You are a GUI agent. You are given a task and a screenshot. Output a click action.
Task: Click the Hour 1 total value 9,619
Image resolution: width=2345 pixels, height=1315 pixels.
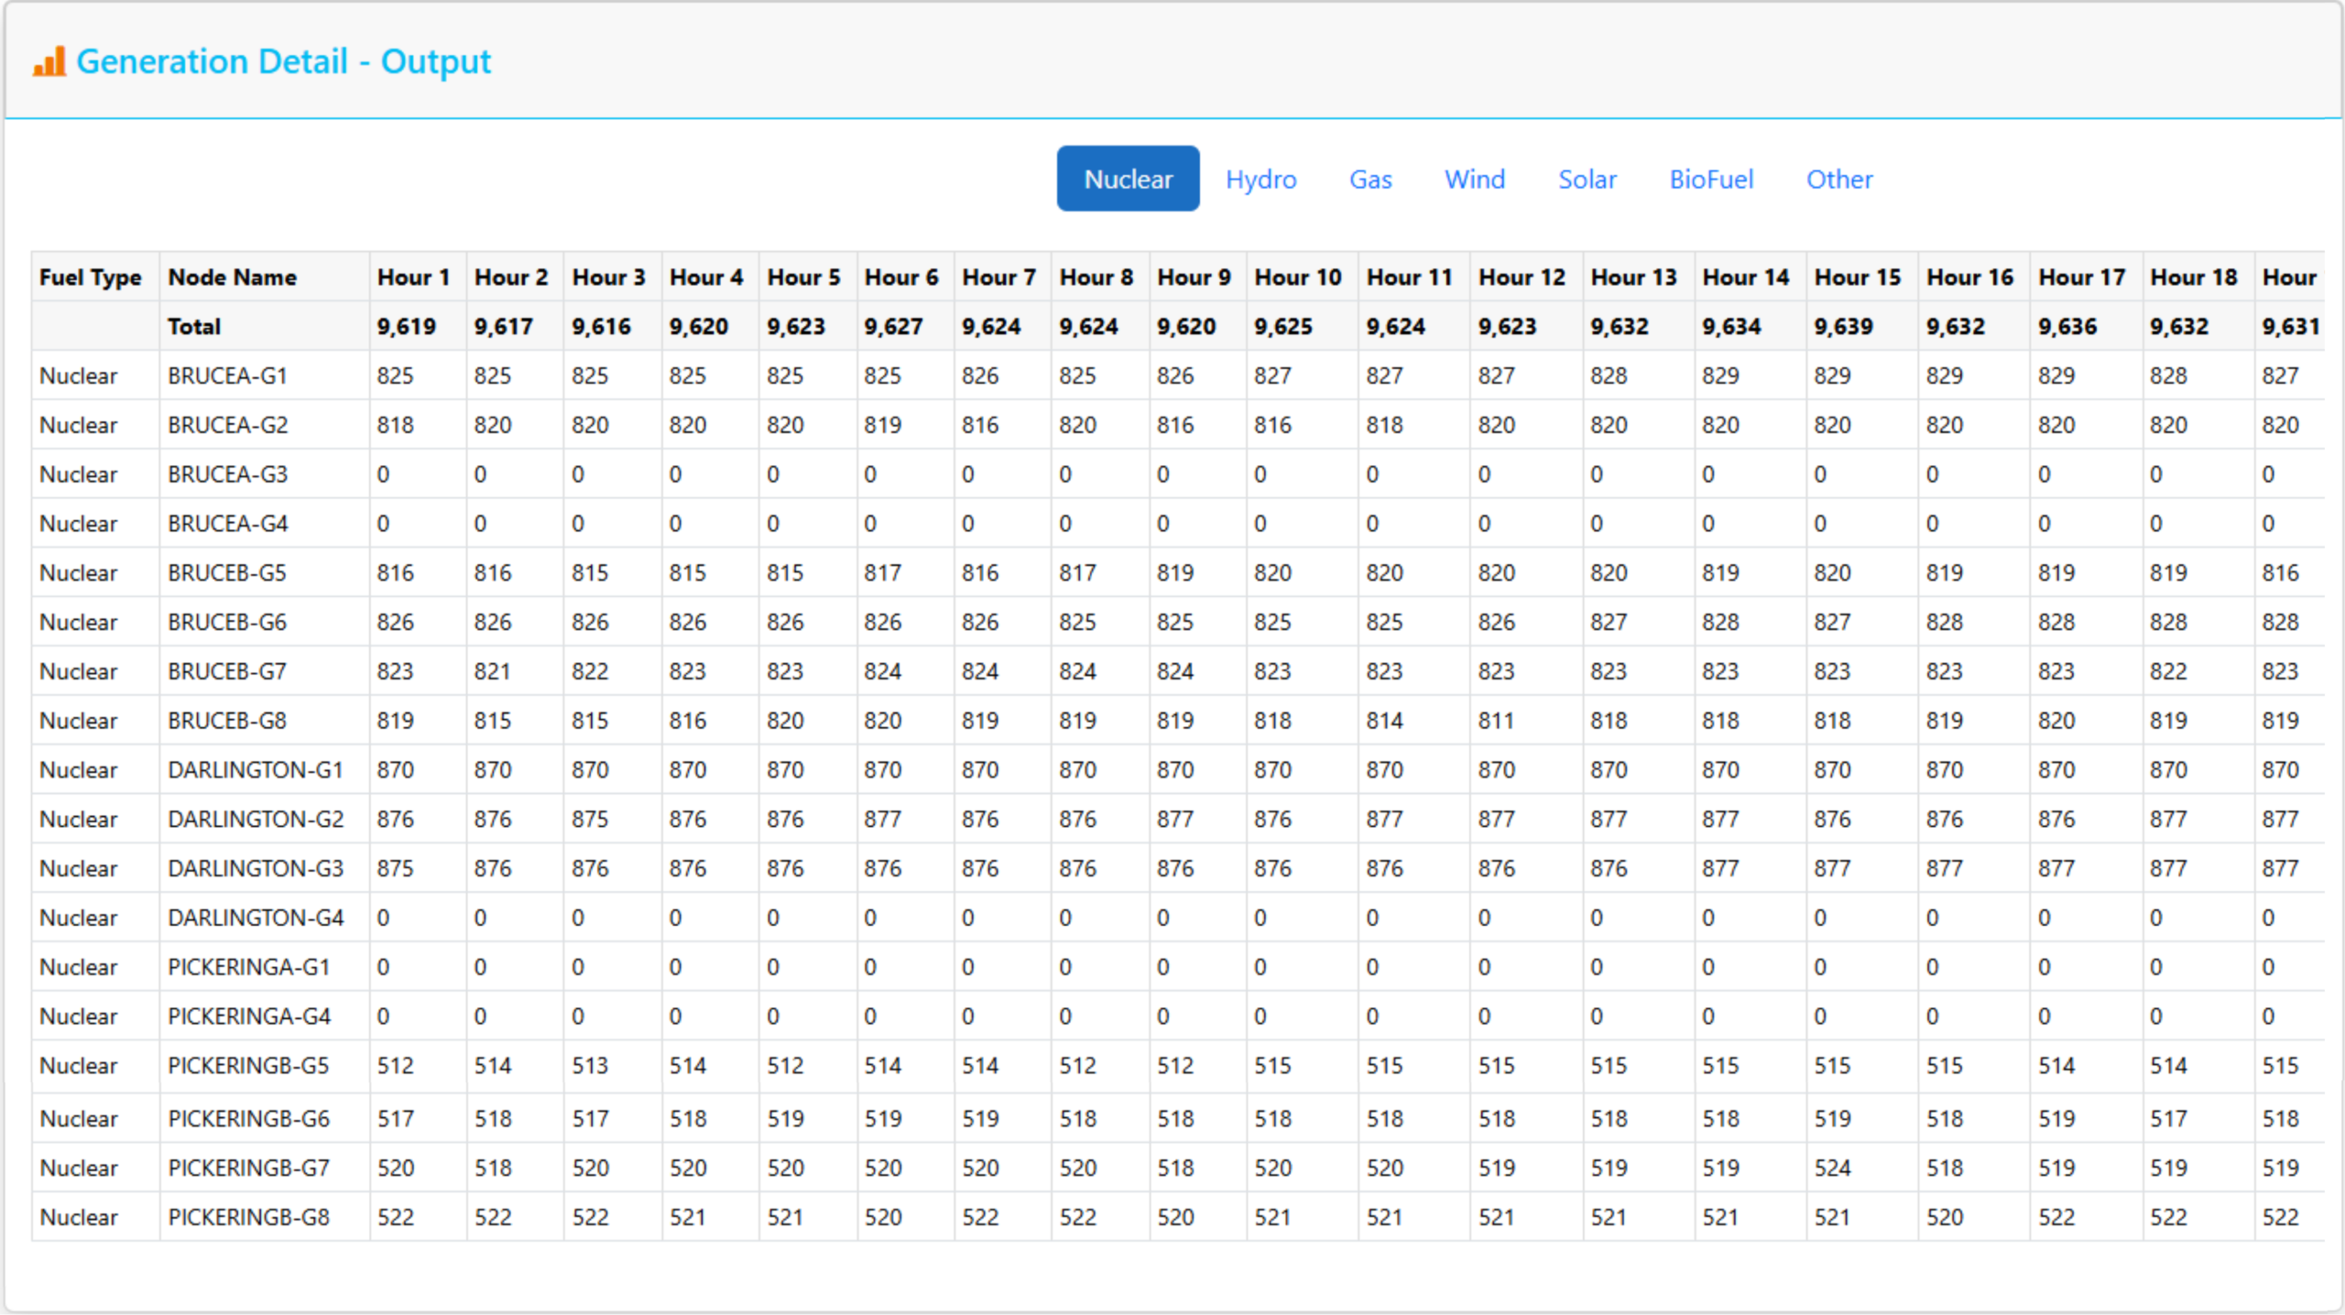click(x=406, y=327)
